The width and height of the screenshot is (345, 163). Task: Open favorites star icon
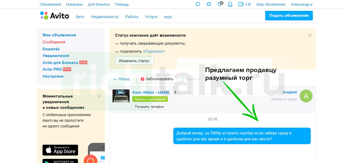pos(209,4)
